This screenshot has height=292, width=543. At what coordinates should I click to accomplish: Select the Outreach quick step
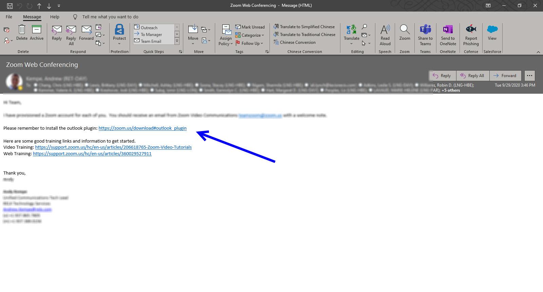pos(154,28)
